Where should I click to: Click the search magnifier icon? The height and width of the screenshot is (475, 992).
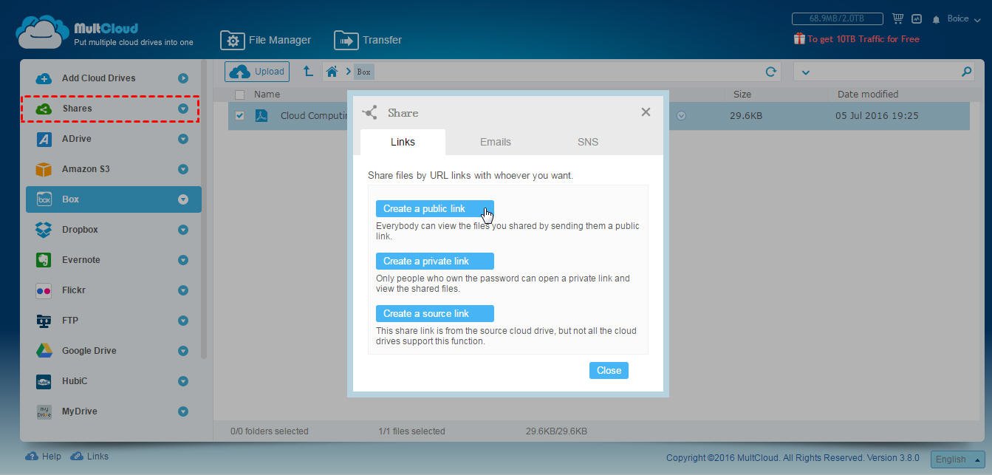pyautogui.click(x=966, y=72)
